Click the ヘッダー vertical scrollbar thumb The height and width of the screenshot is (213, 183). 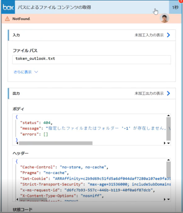click(169, 169)
